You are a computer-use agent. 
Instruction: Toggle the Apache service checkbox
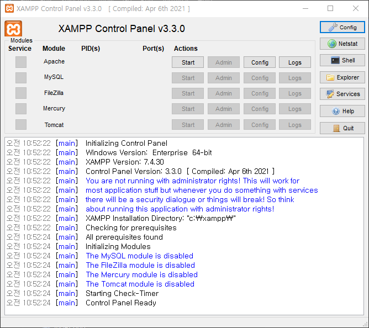(21, 62)
